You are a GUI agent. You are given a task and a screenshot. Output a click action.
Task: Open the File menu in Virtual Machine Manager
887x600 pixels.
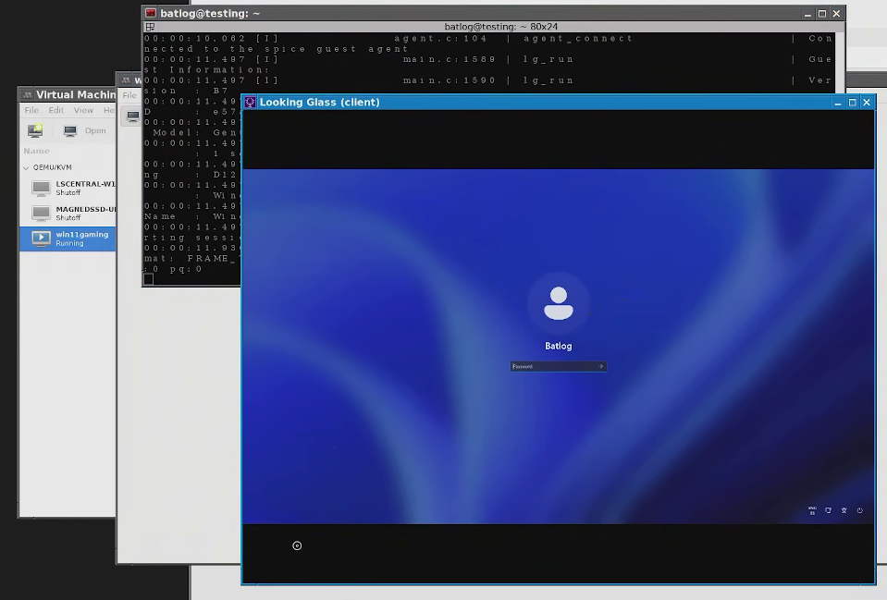point(31,110)
